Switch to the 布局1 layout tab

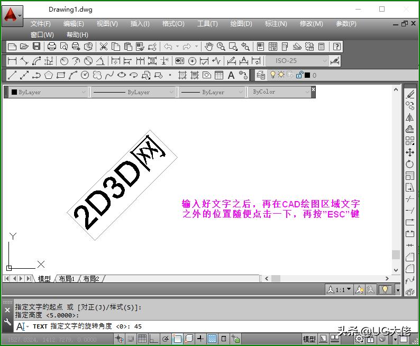[x=67, y=279]
